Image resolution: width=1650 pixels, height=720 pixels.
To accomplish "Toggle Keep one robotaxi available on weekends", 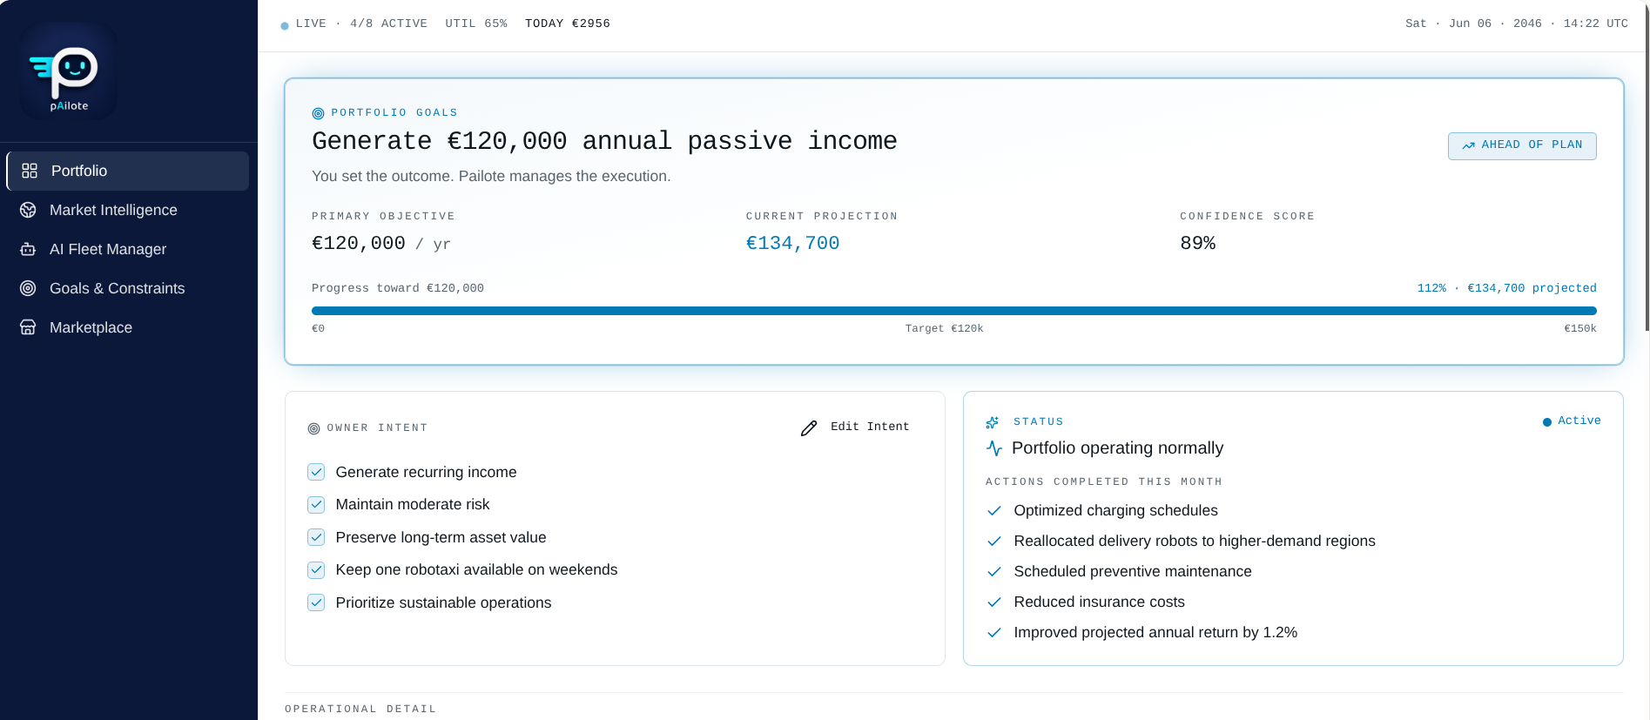I will pyautogui.click(x=316, y=570).
